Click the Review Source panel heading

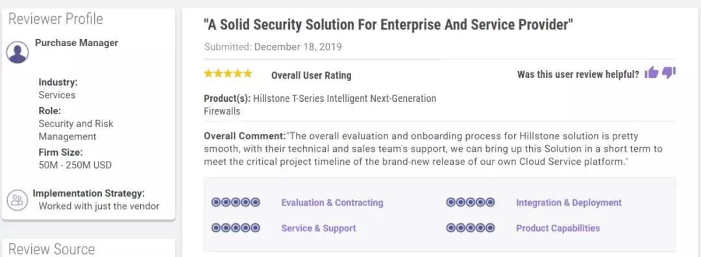tap(51, 249)
